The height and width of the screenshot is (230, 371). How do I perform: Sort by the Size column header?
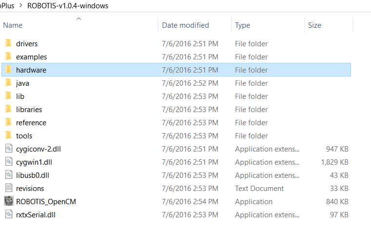314,25
